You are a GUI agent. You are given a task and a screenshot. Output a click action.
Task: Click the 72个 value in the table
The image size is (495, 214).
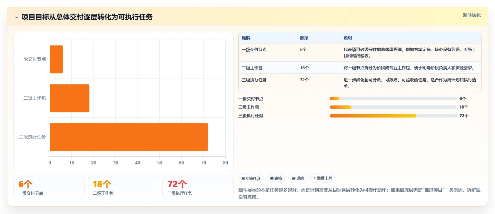305,80
